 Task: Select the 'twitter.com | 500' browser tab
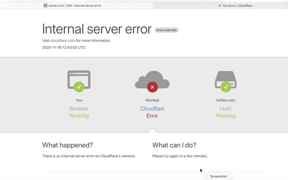coord(77,5)
